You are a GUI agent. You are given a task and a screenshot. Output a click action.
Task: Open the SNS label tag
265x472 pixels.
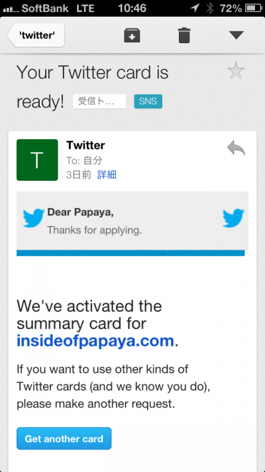coord(148,101)
